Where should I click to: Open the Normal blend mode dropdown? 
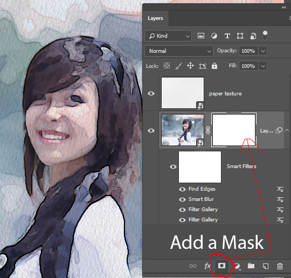point(179,51)
